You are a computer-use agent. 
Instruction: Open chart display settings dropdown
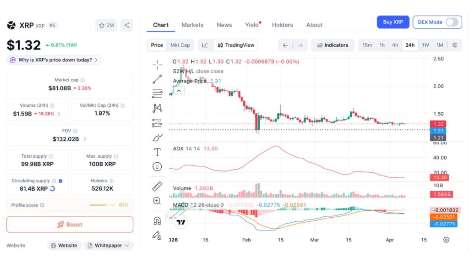(455, 45)
